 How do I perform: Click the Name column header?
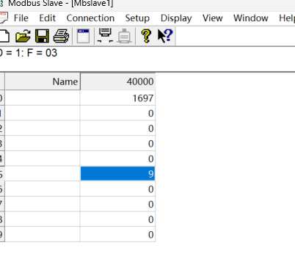point(43,81)
